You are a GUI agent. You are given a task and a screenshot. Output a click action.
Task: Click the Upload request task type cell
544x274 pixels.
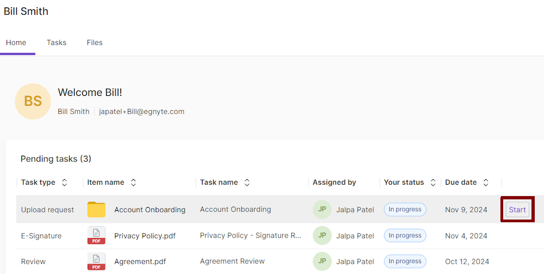point(47,210)
